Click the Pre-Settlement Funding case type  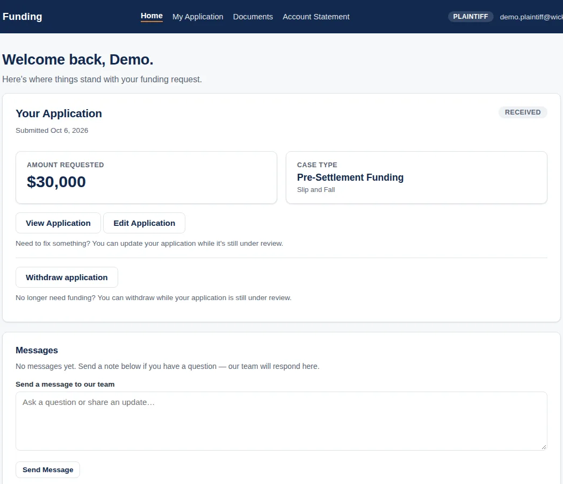click(x=350, y=177)
